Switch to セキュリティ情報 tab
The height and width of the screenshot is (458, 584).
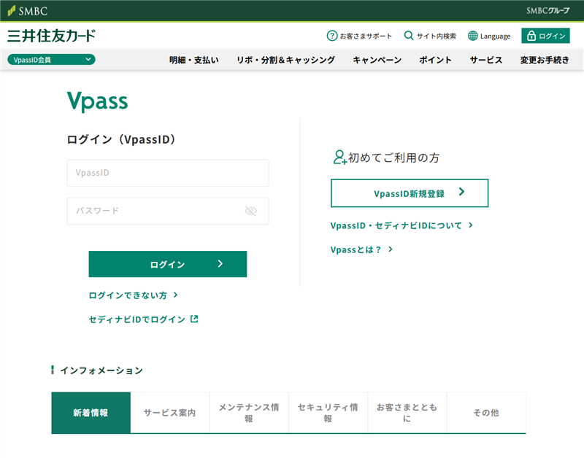[x=328, y=413]
